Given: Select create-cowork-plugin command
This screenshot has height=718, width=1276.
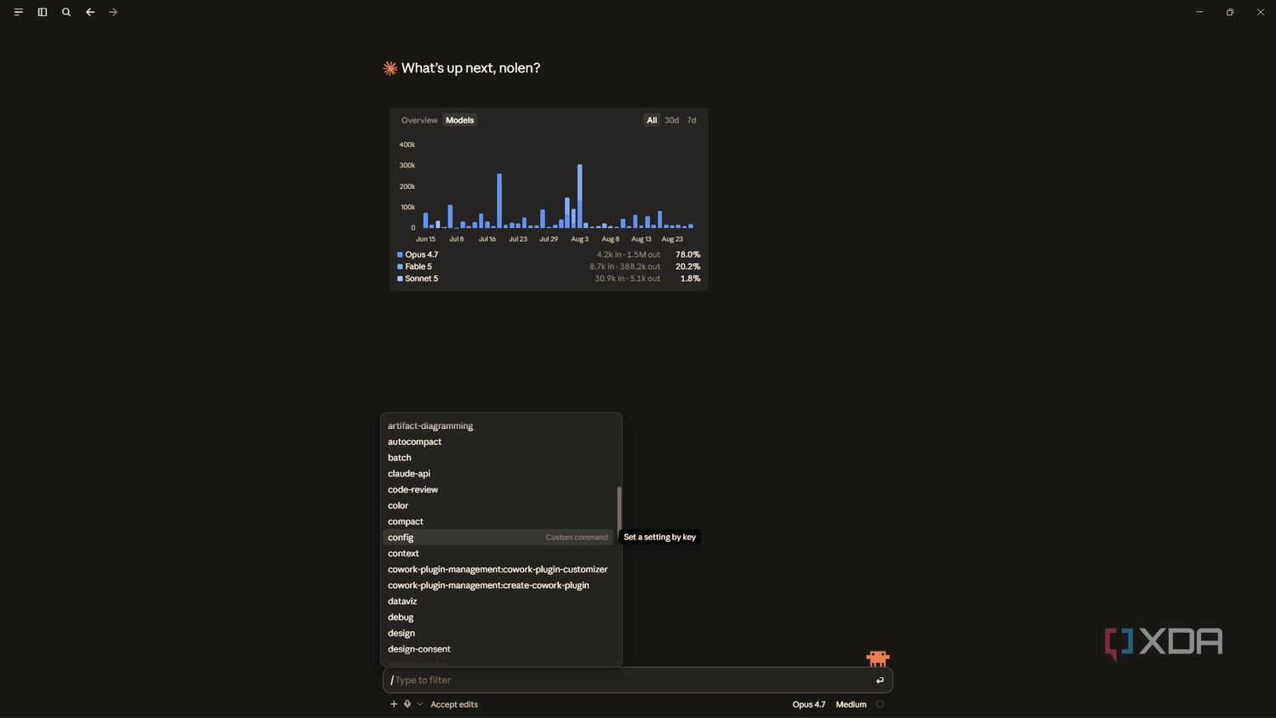Looking at the screenshot, I should (498, 585).
